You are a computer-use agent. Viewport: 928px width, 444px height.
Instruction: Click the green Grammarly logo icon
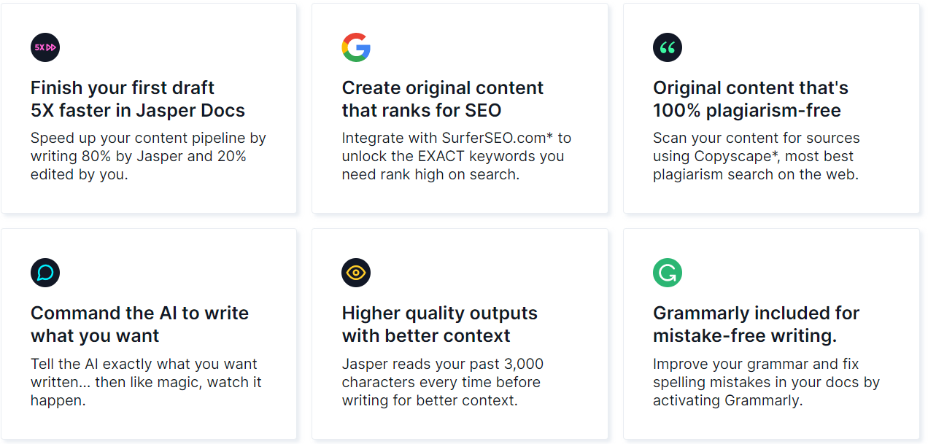[x=668, y=273]
